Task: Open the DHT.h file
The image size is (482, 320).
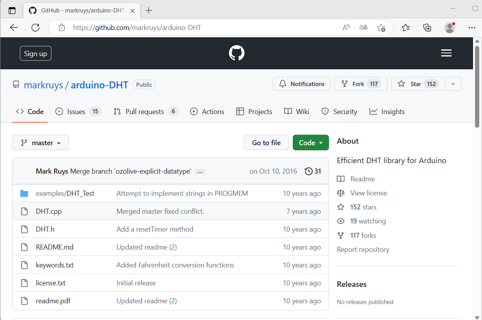Action: pyautogui.click(x=45, y=229)
